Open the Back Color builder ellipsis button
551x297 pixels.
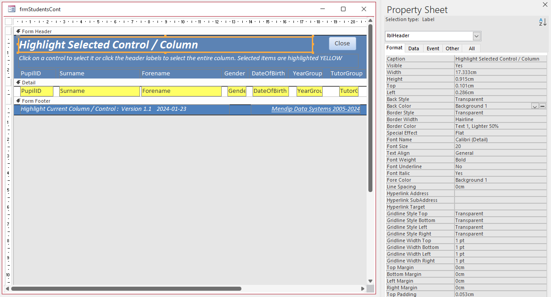click(542, 106)
